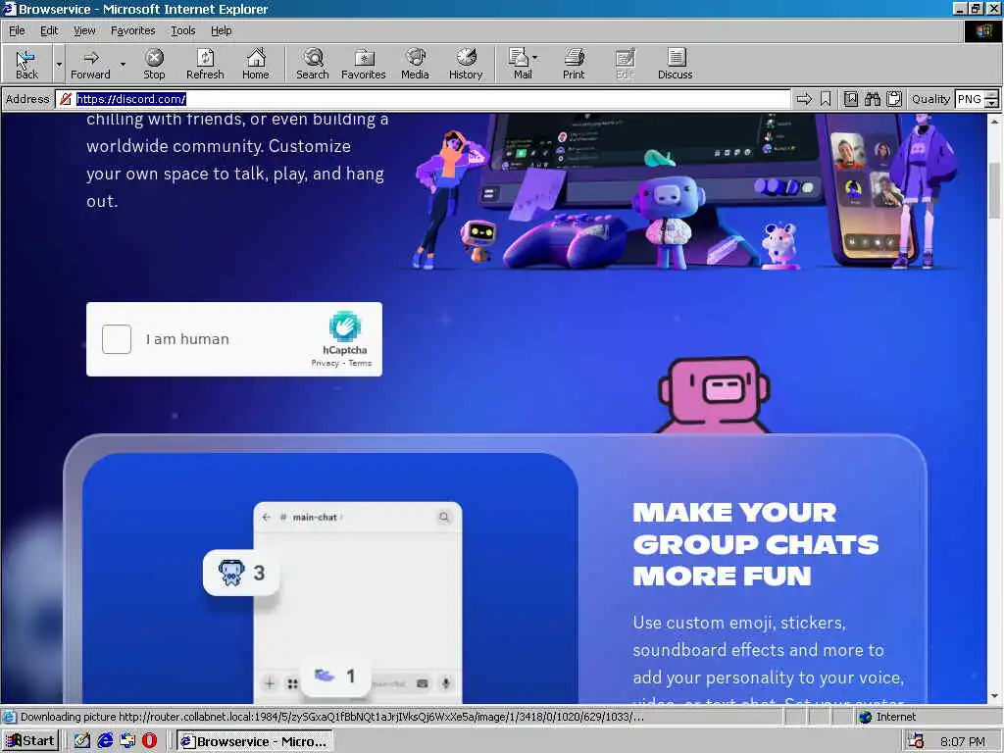The width and height of the screenshot is (1004, 753).
Task: Click the Internet zone status bar entry
Action: pyautogui.click(x=886, y=717)
